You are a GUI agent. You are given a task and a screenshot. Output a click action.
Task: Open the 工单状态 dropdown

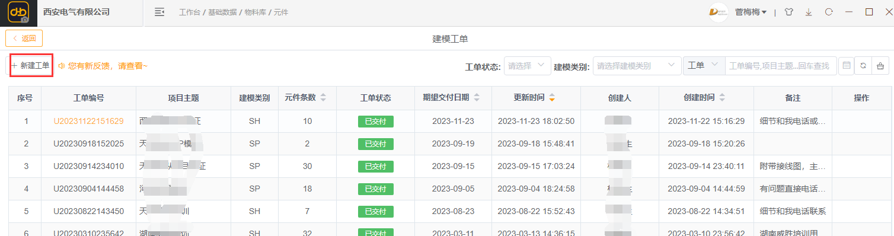click(x=528, y=66)
